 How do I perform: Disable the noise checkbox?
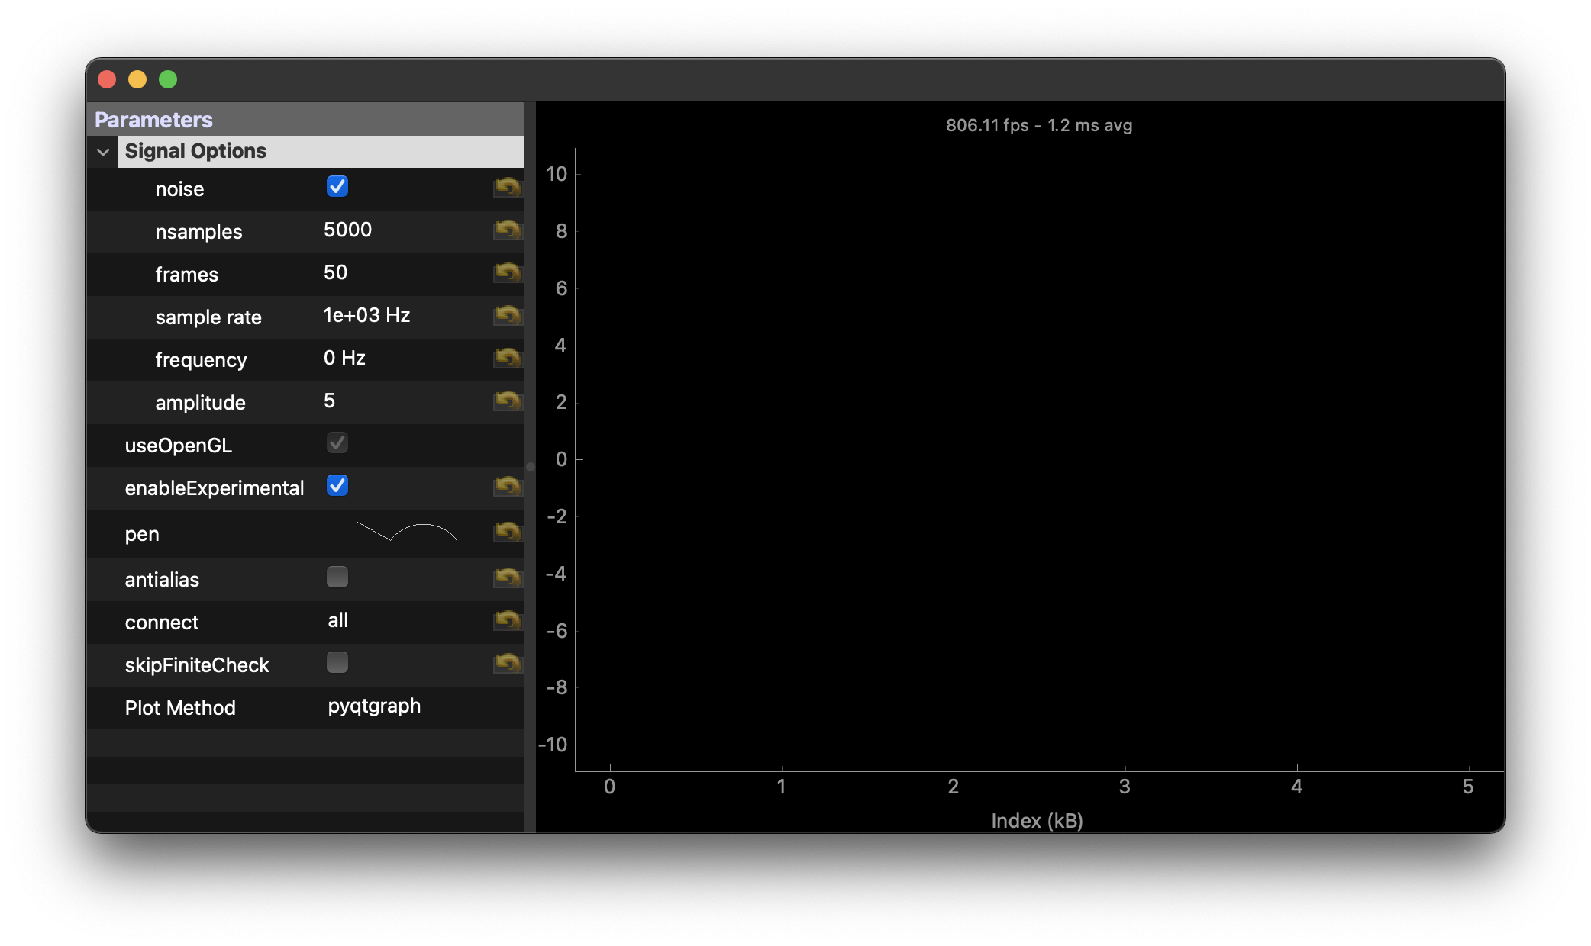337,185
